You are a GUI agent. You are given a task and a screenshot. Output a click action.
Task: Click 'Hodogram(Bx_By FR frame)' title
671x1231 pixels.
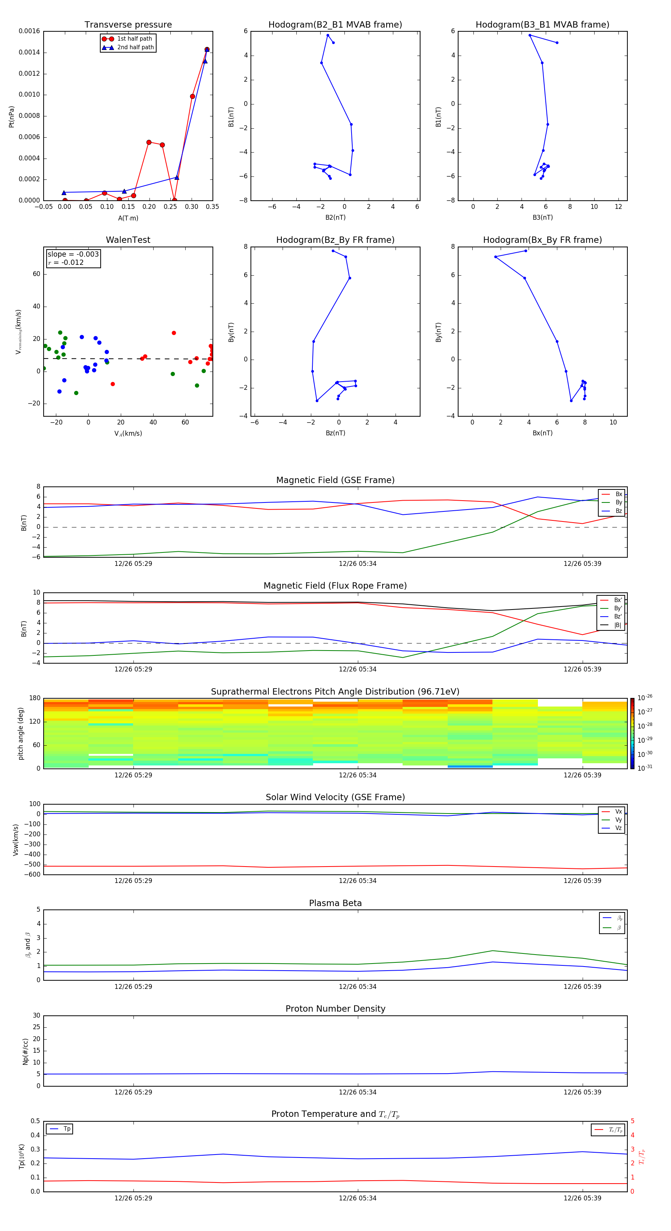click(542, 240)
